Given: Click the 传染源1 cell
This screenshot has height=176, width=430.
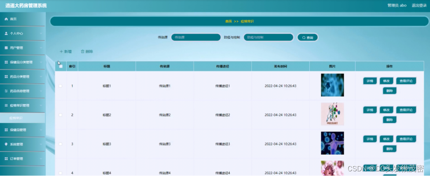Looking at the screenshot, I should (165, 86).
